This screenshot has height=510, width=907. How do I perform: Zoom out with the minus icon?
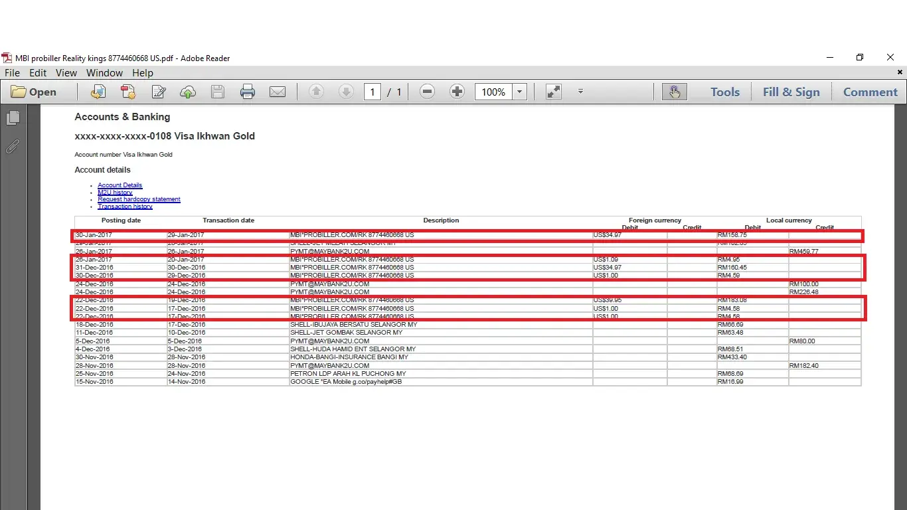click(x=427, y=92)
